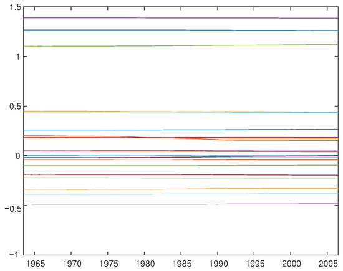
Task: Click the 1975 x-axis label
Action: [109, 264]
